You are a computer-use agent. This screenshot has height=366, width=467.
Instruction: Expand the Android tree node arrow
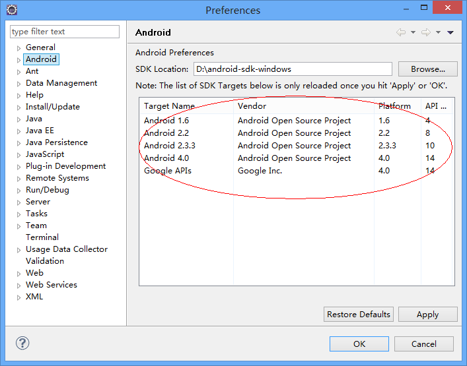point(18,60)
